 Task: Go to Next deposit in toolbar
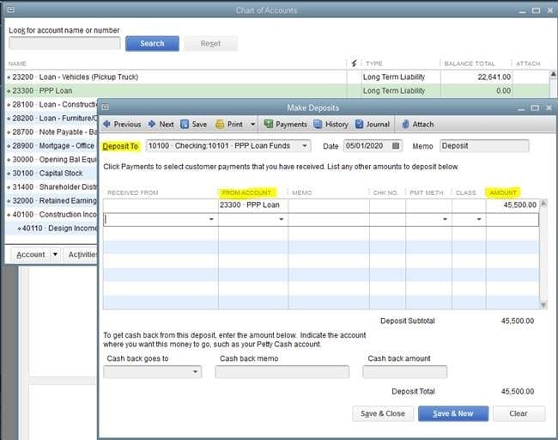pyautogui.click(x=161, y=125)
